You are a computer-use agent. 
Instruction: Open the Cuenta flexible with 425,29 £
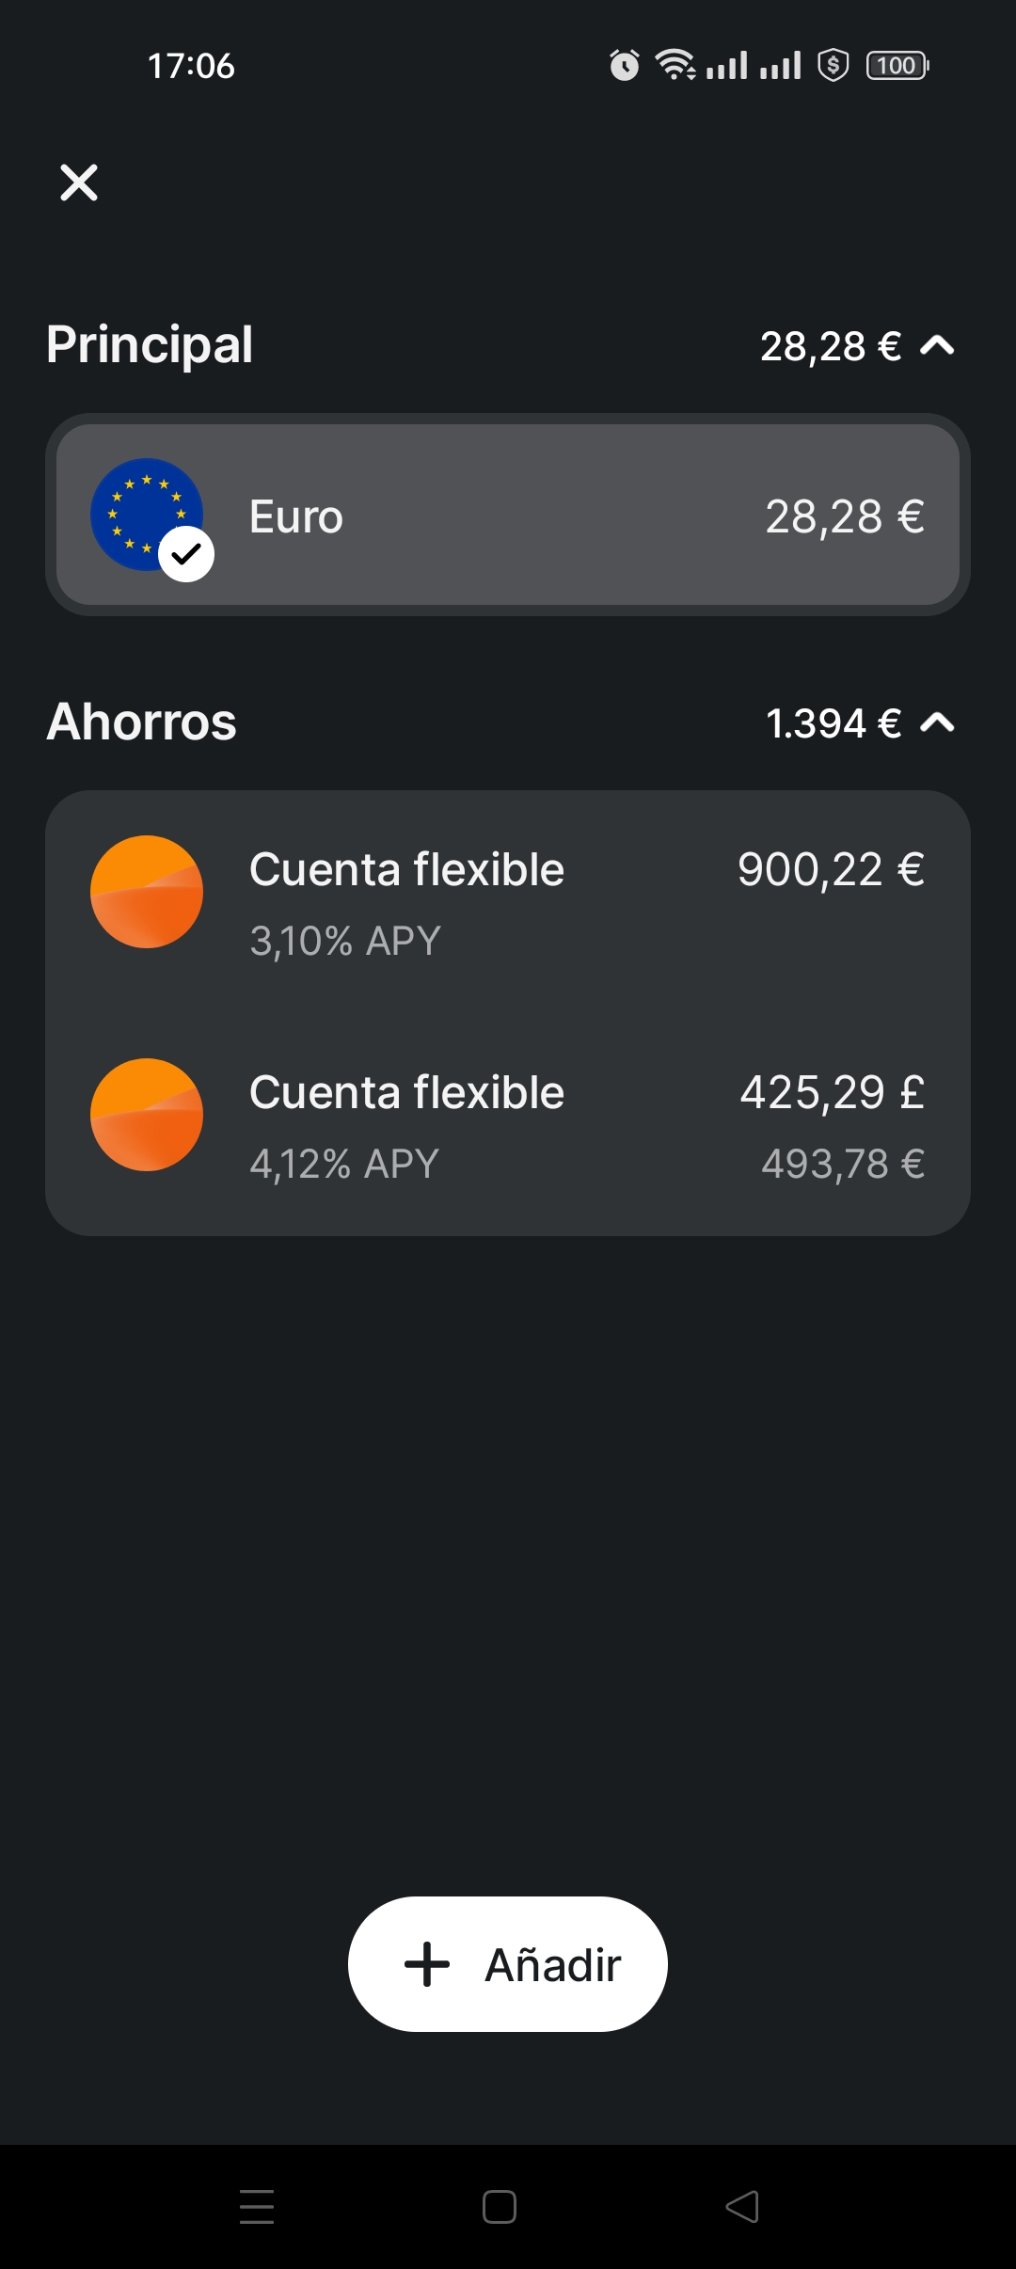[x=508, y=1125]
